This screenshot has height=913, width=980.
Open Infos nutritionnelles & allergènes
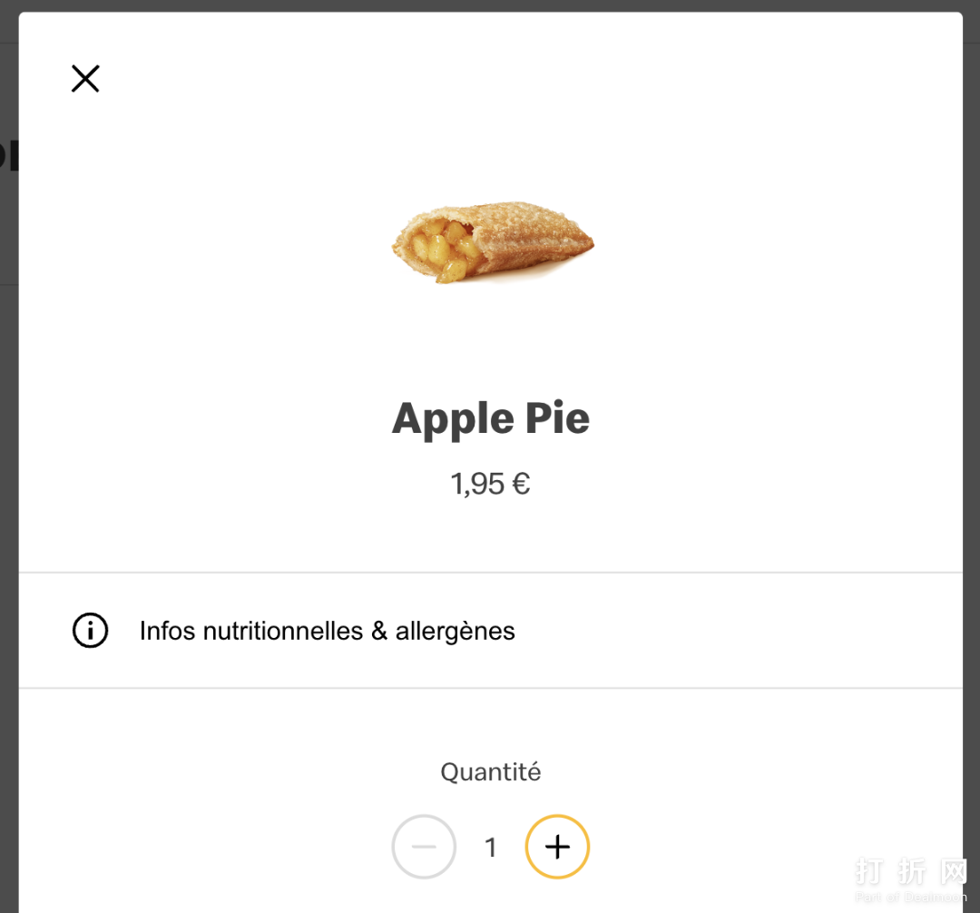(327, 631)
